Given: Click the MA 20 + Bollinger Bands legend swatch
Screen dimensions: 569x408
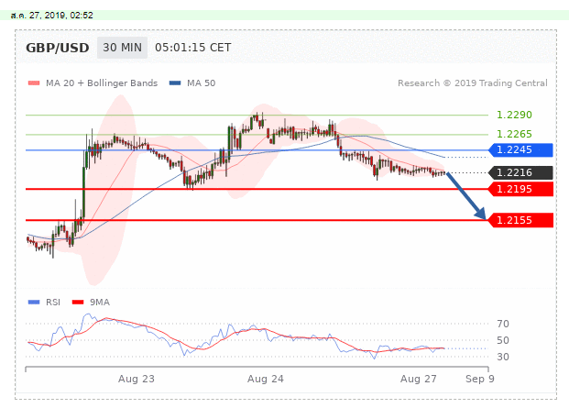Looking at the screenshot, I should (34, 83).
